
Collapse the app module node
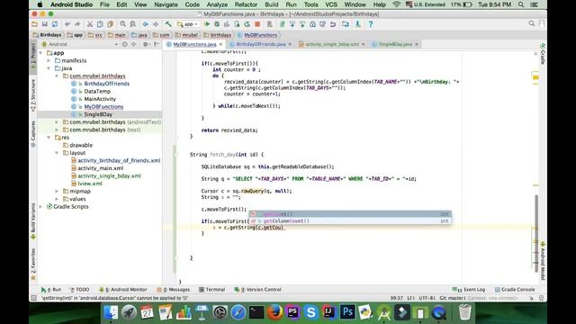tap(41, 53)
